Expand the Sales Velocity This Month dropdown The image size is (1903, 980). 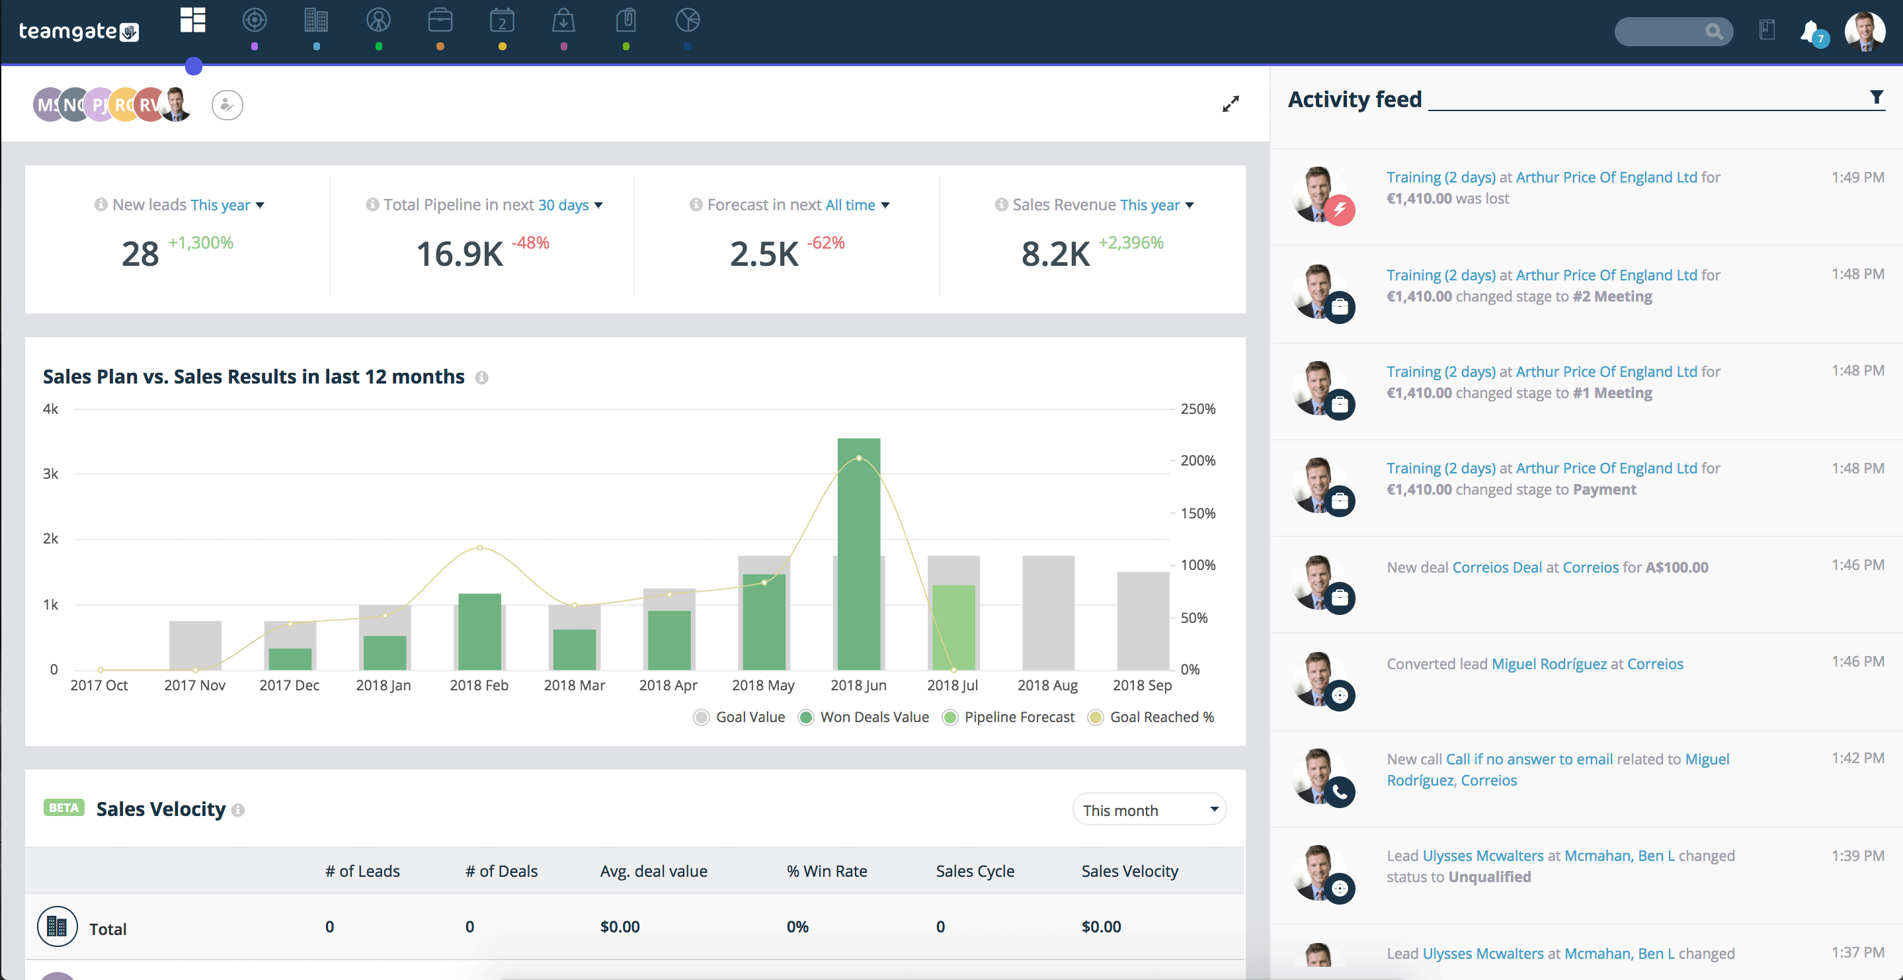point(1149,809)
